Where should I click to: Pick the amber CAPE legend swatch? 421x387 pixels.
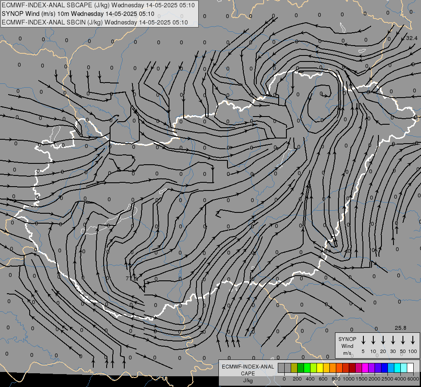(x=326, y=368)
